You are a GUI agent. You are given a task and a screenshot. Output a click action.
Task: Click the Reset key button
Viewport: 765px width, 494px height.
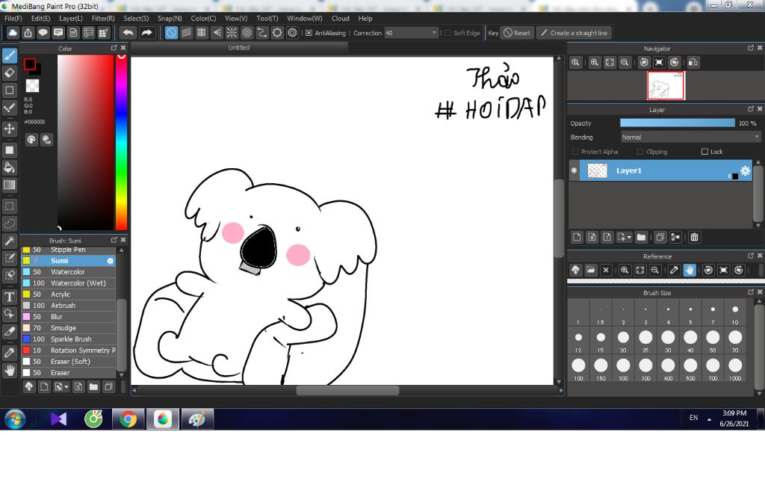517,33
